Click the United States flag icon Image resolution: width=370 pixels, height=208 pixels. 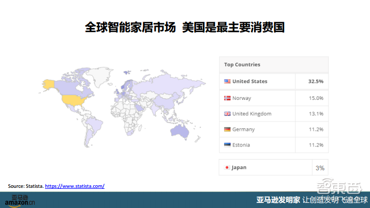click(x=227, y=81)
